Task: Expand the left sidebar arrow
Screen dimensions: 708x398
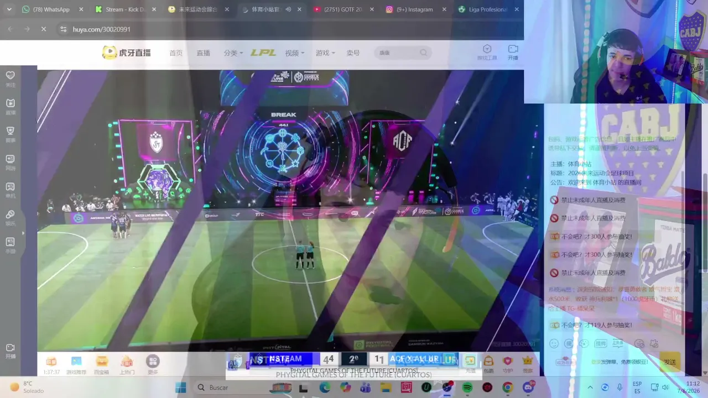Action: (23, 233)
